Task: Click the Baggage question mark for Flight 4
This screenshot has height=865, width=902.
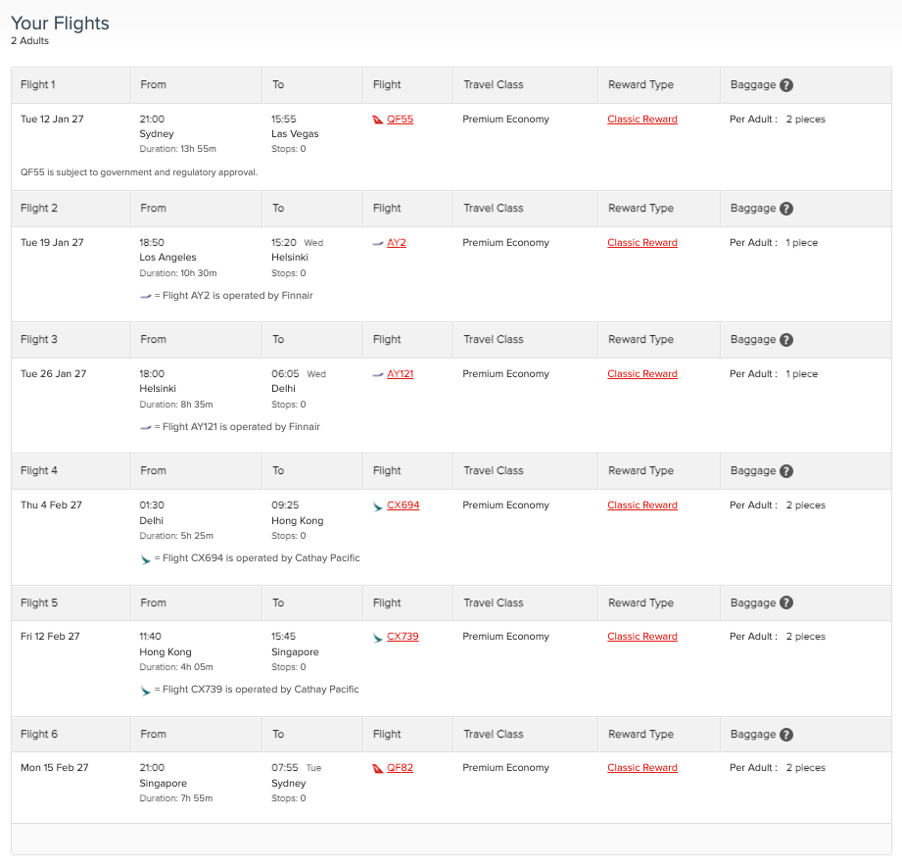Action: click(788, 470)
